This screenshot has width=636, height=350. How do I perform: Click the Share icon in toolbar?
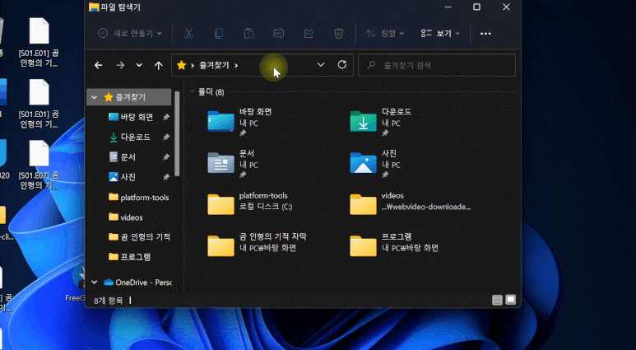[309, 33]
